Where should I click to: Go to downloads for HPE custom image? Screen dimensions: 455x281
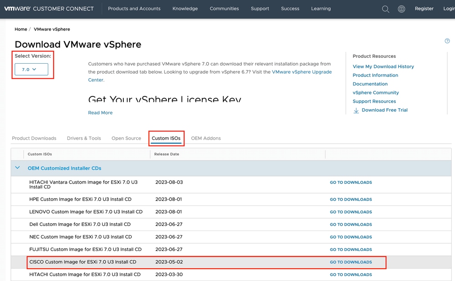tap(351, 200)
